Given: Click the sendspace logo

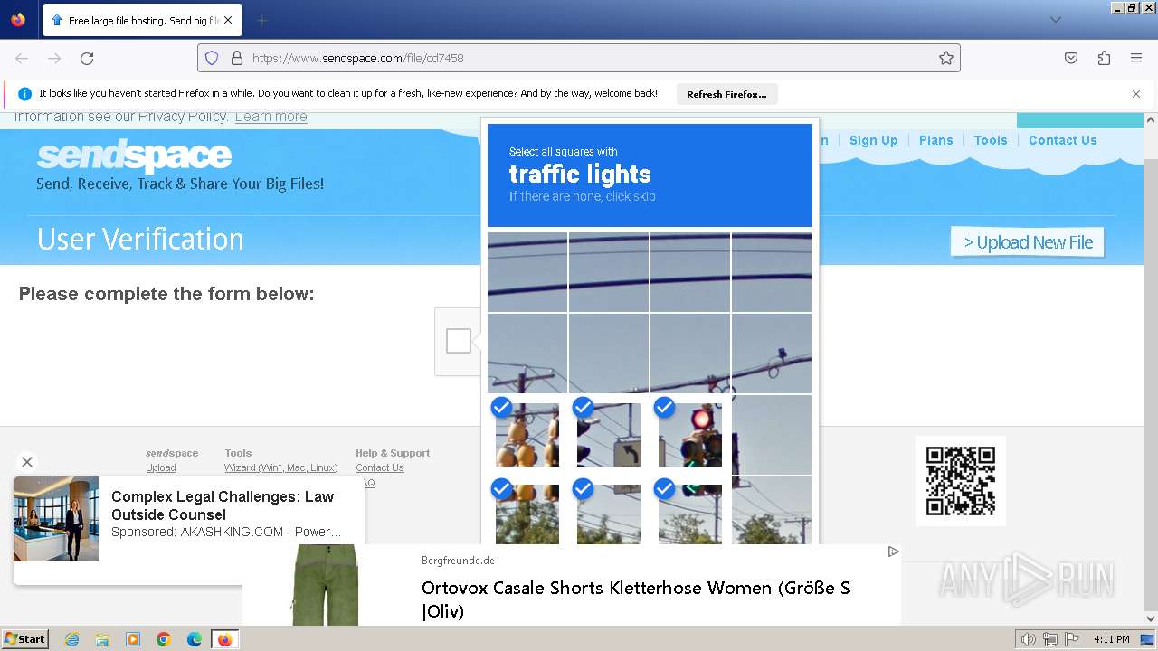Looking at the screenshot, I should pos(134,156).
